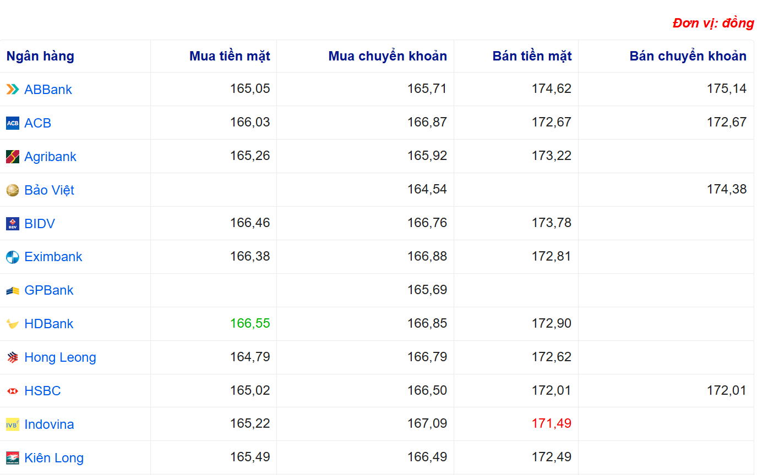
Task: Open the Eximbank name link
Action: click(x=53, y=257)
